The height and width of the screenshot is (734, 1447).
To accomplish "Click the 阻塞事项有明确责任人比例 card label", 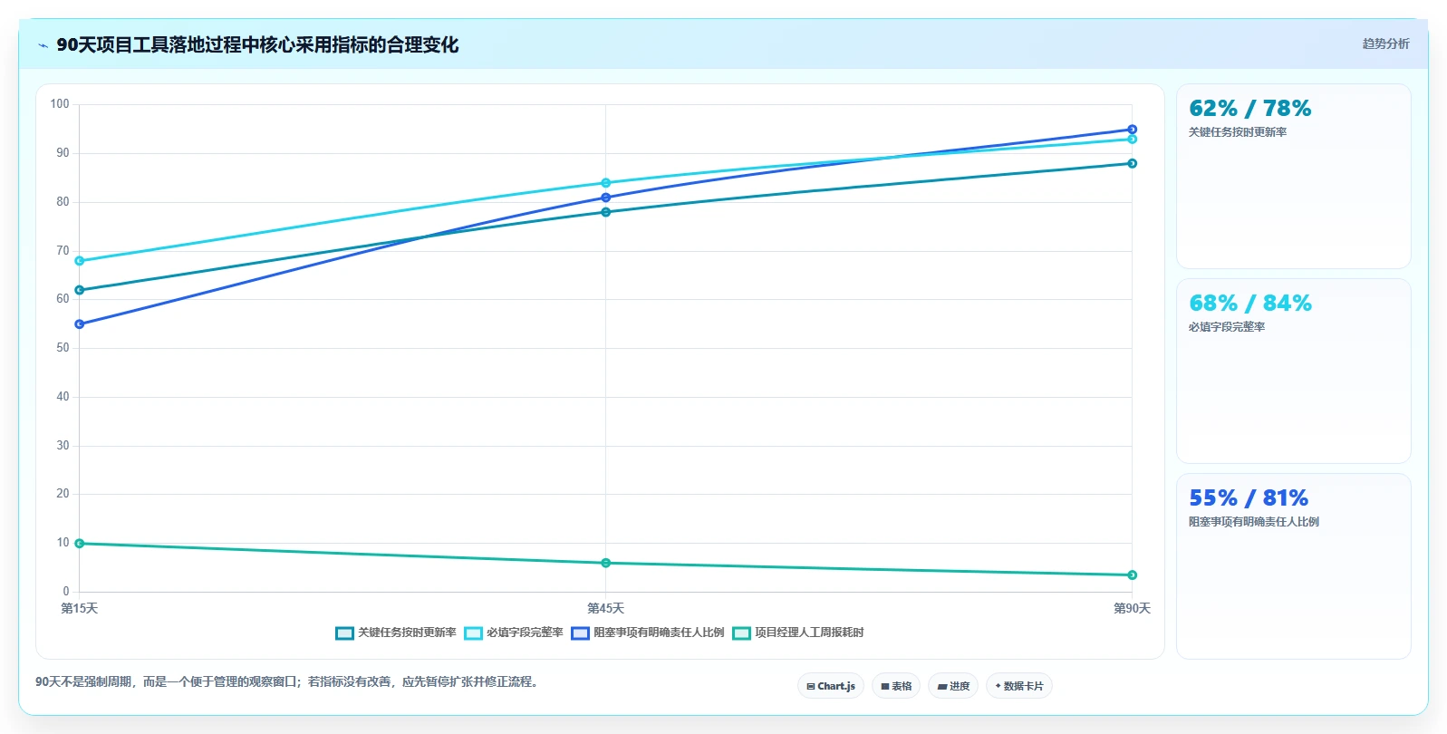I will coord(1254,522).
